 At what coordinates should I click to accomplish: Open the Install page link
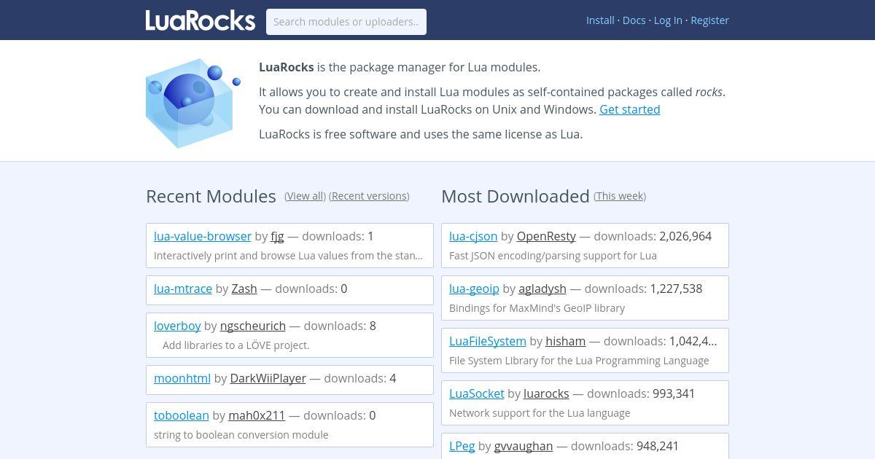pos(600,20)
